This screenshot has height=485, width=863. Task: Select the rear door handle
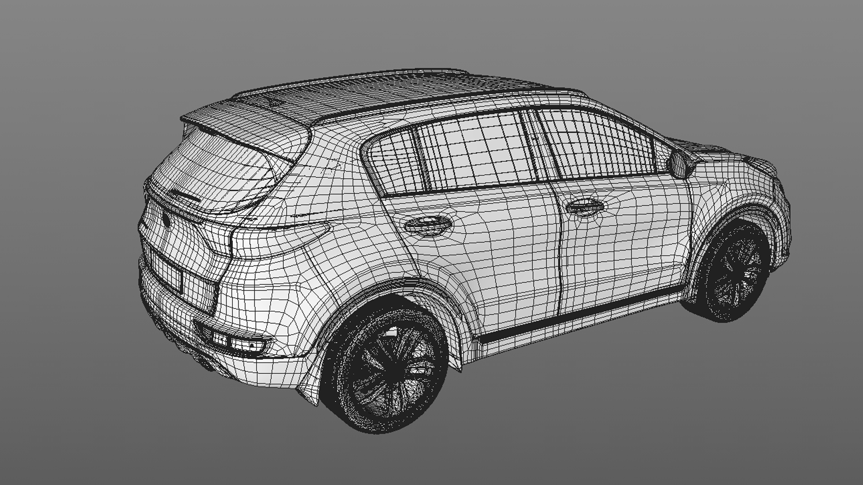click(x=427, y=224)
